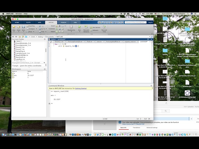Click the browse for folder icon
This screenshot has height=149, width=199.
point(23,37)
